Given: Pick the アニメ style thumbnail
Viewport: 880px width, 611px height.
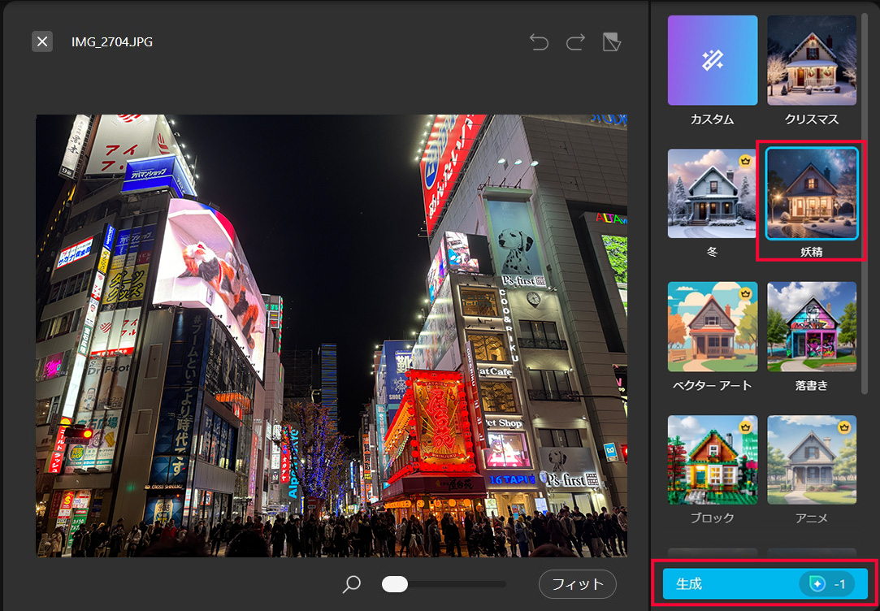Looking at the screenshot, I should tap(812, 460).
